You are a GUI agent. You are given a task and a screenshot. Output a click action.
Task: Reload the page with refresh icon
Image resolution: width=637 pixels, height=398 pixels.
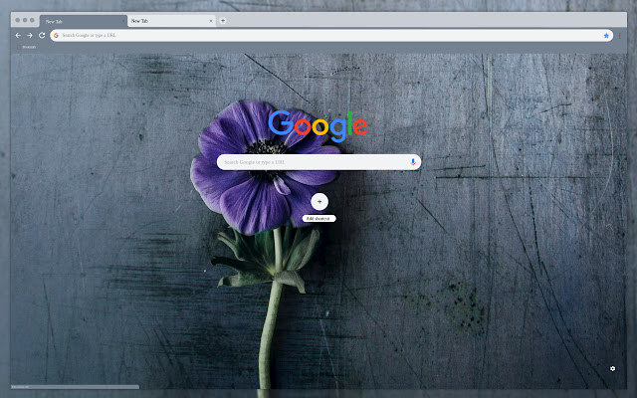pyautogui.click(x=42, y=36)
